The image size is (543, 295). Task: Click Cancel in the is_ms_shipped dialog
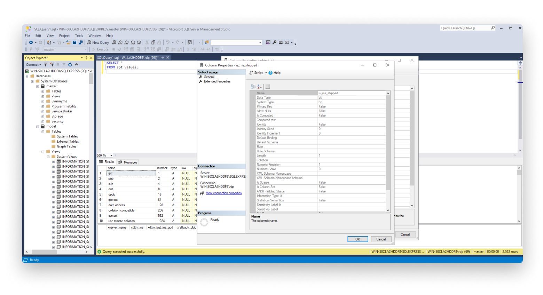[381, 239]
